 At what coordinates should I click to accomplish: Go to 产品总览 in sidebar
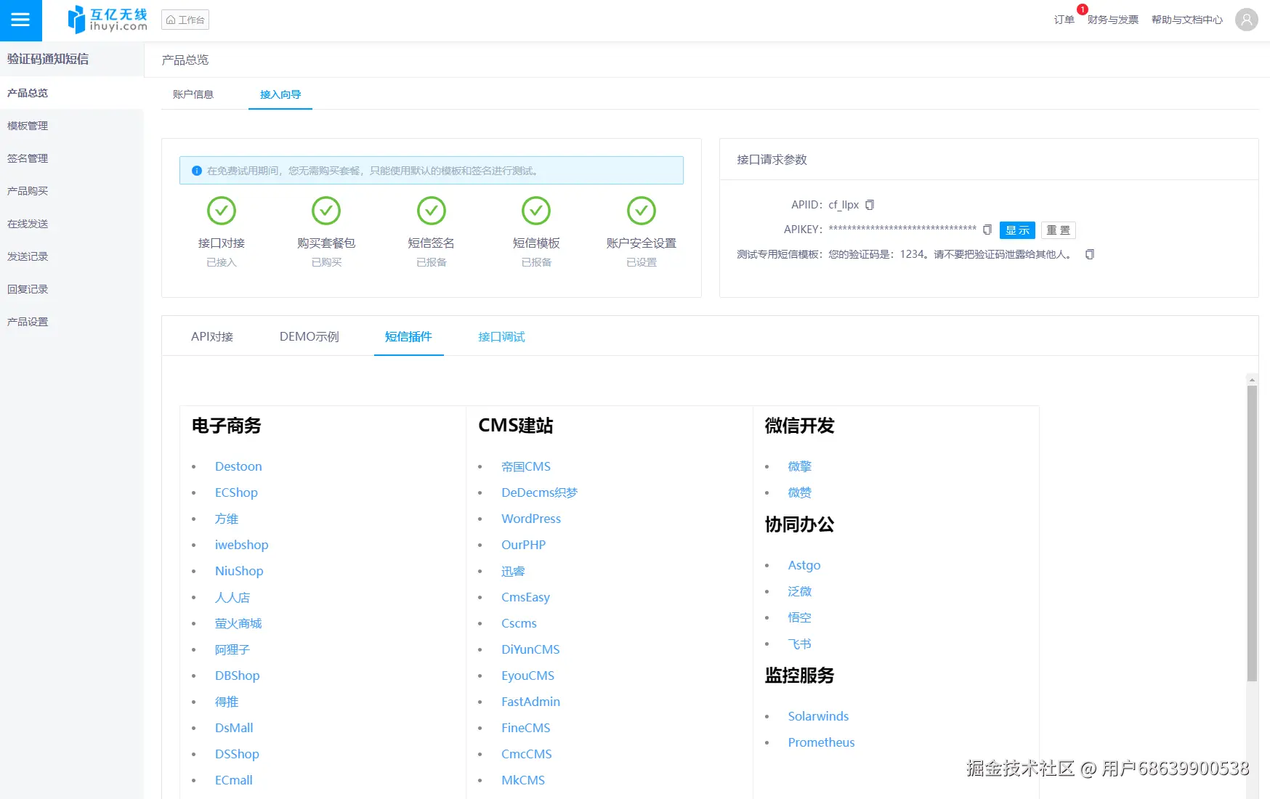point(72,93)
